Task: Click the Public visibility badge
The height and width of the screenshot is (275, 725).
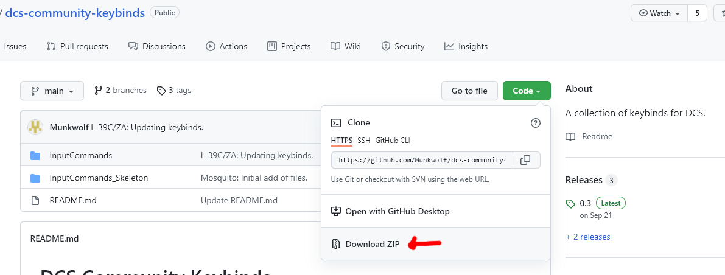Action: [x=164, y=13]
